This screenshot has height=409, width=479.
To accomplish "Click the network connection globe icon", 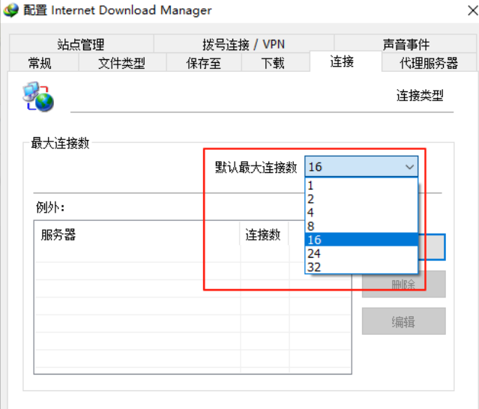I will [38, 97].
